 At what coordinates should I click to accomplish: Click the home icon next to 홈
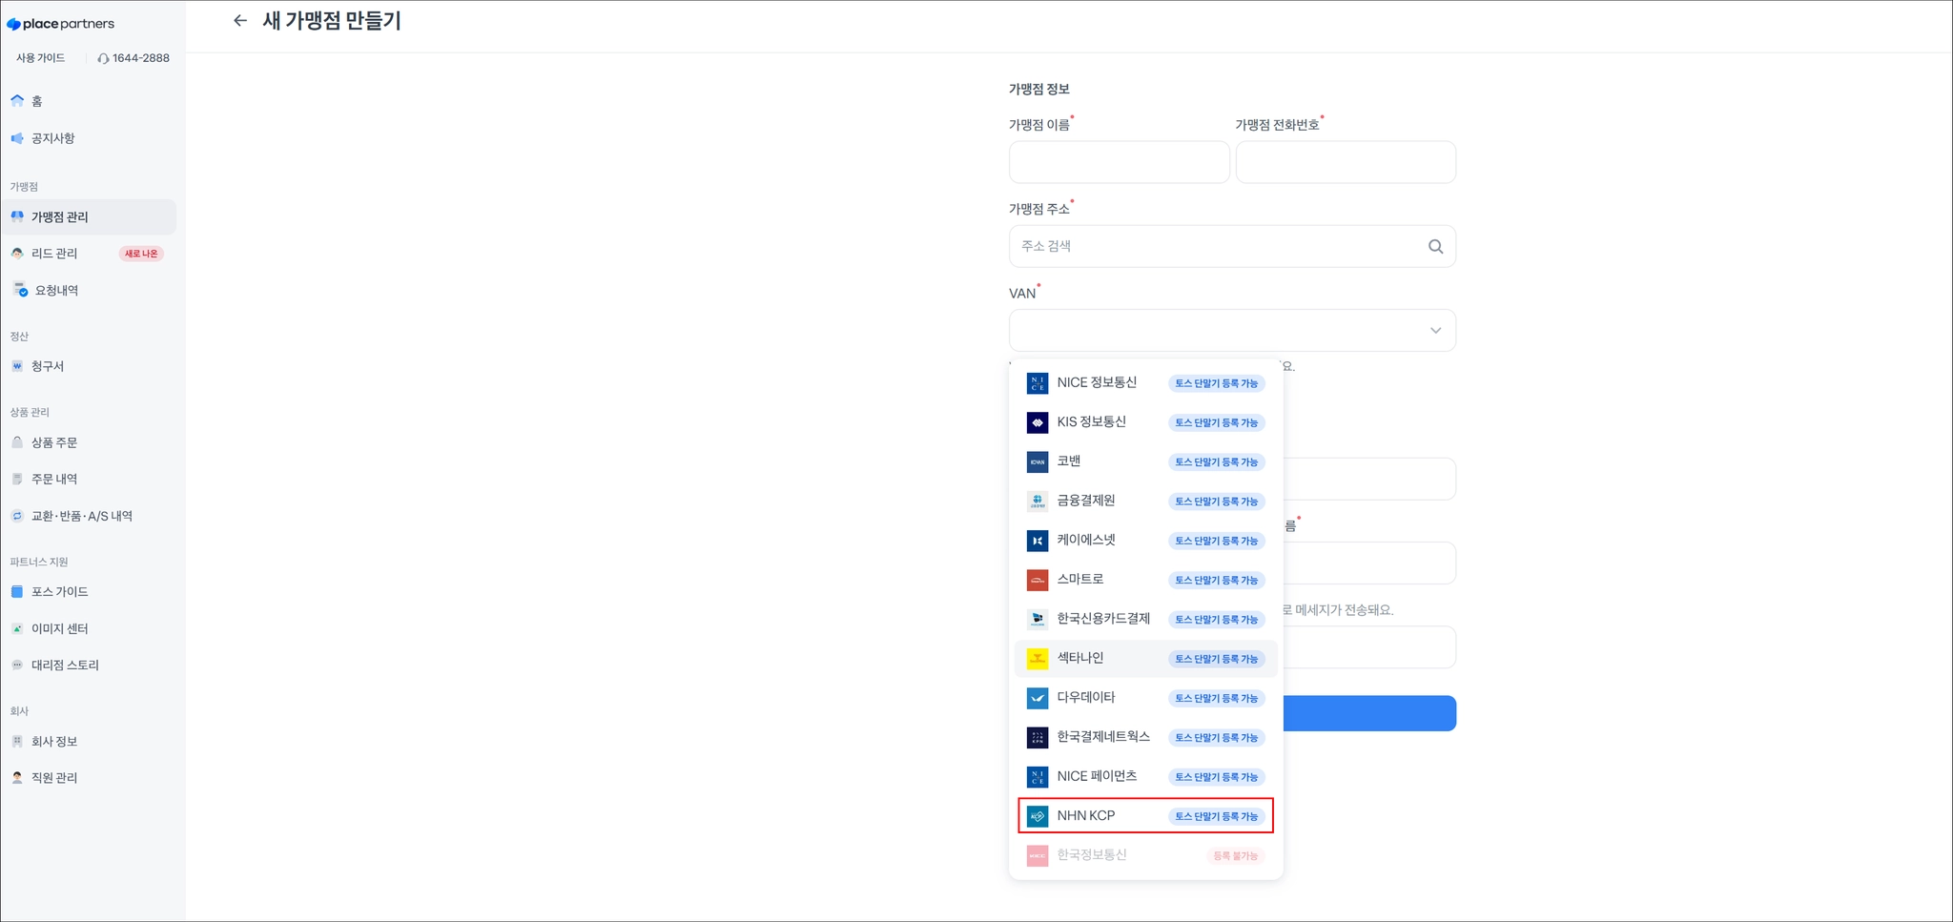pyautogui.click(x=17, y=100)
